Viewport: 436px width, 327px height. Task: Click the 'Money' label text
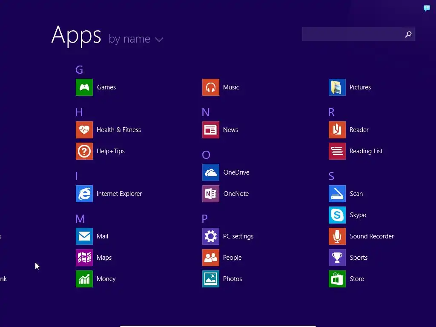[x=106, y=279]
